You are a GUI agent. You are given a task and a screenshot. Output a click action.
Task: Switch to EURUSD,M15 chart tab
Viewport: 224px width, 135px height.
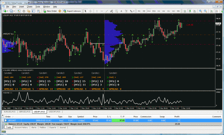coord(10,112)
